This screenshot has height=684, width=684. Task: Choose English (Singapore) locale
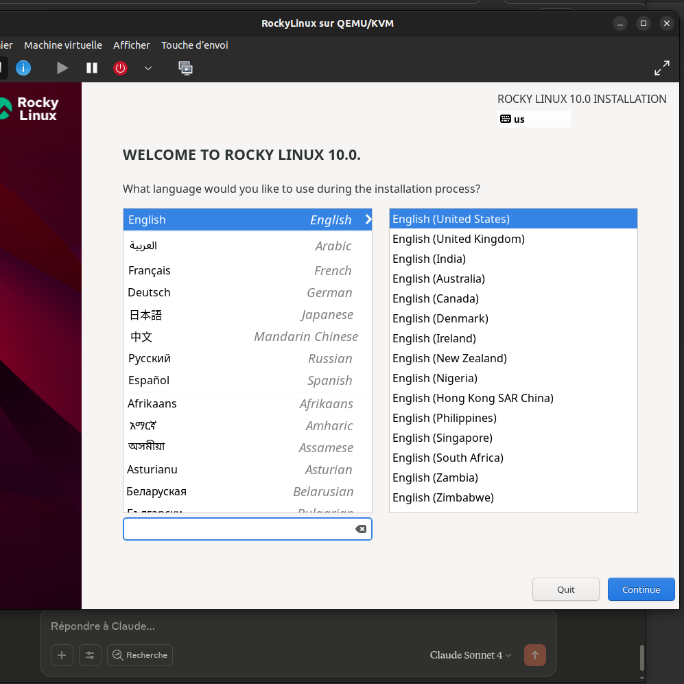pyautogui.click(x=513, y=438)
